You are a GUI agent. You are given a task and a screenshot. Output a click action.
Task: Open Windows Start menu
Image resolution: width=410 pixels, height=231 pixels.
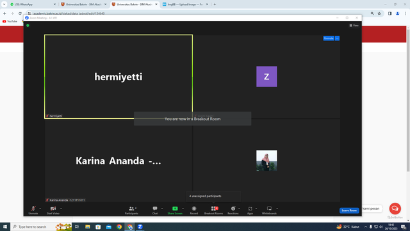tap(5, 227)
